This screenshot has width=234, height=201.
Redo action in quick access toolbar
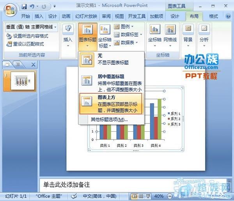(44, 6)
